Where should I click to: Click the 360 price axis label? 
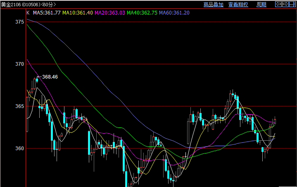[20, 148]
